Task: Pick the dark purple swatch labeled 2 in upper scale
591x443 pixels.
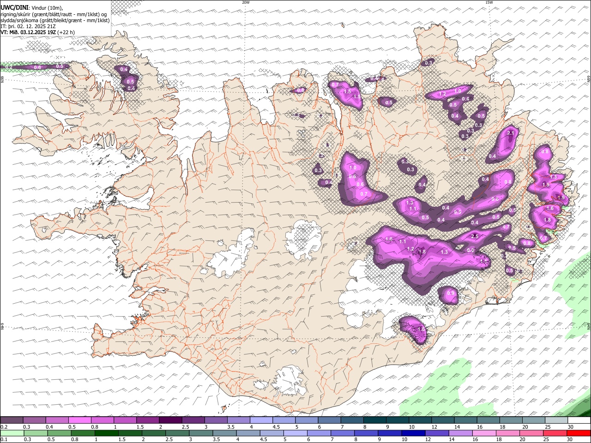Action: 170,420
